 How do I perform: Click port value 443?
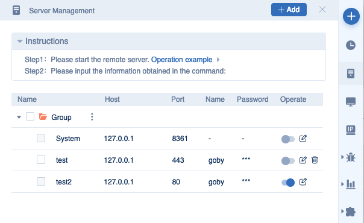178,160
